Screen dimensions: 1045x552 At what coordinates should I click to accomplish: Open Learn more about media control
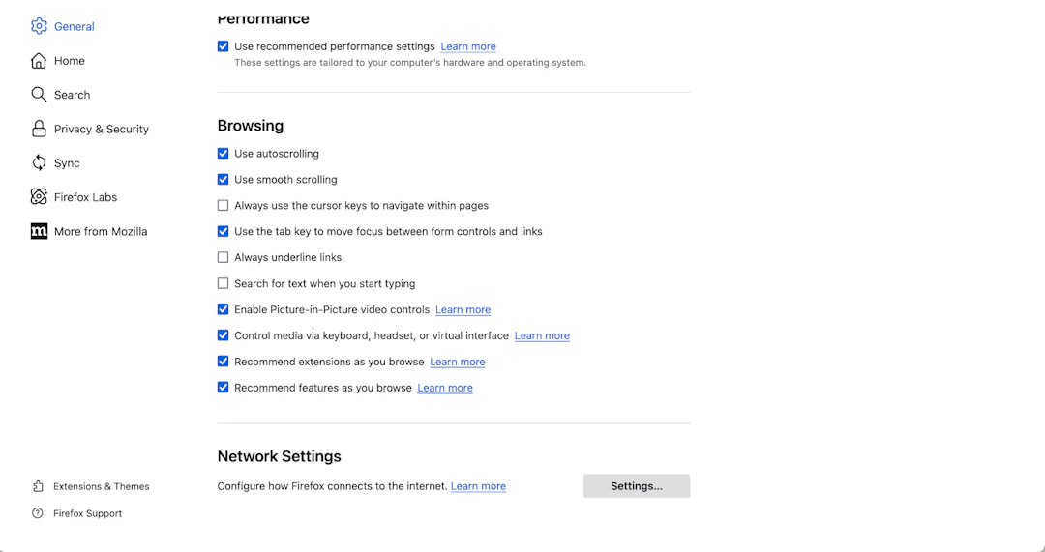(542, 335)
